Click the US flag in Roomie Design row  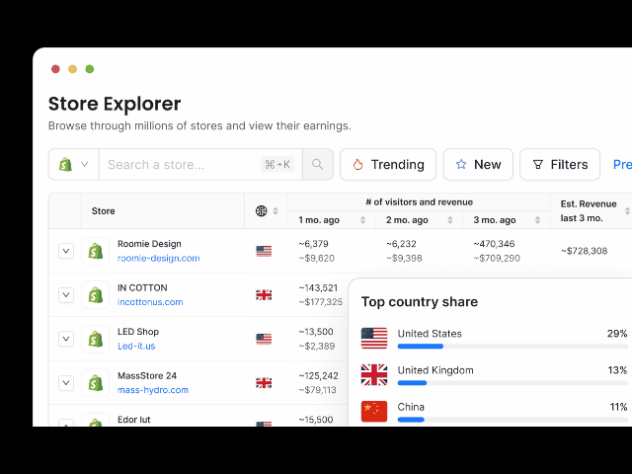click(x=264, y=251)
